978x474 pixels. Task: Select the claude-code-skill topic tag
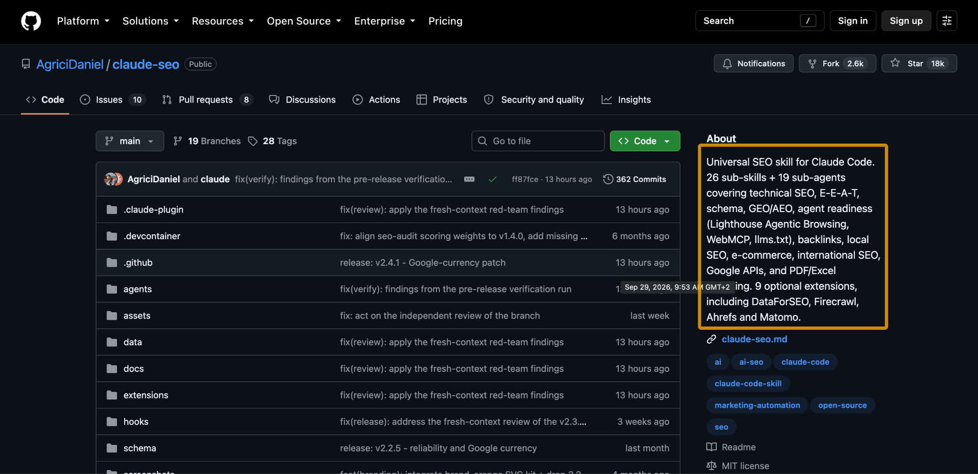click(748, 384)
